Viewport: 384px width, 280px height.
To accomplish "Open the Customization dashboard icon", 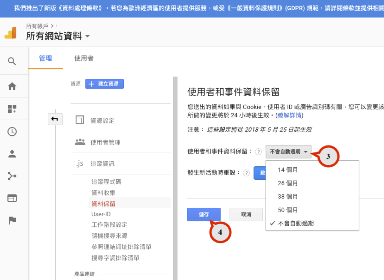I will point(12,109).
